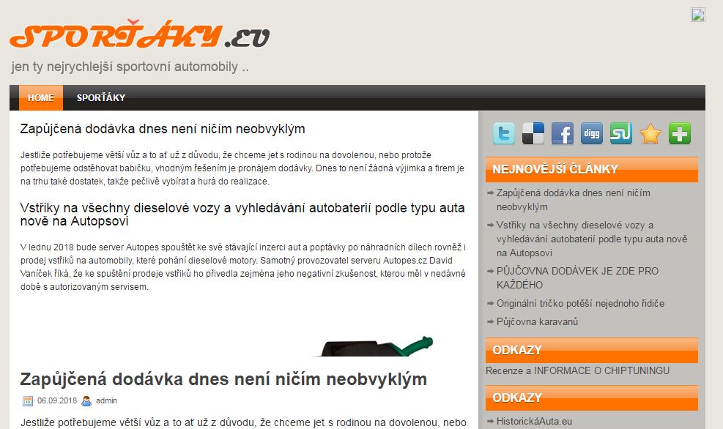Open the SPORŤÁKY menu item

pyautogui.click(x=101, y=97)
